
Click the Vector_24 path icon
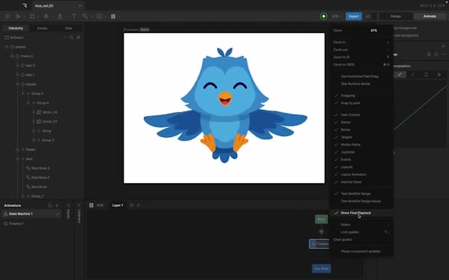(x=39, y=112)
